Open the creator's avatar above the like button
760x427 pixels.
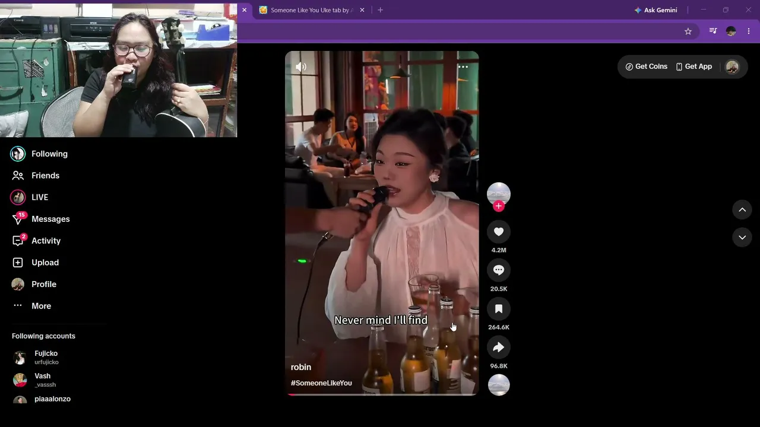(x=499, y=193)
